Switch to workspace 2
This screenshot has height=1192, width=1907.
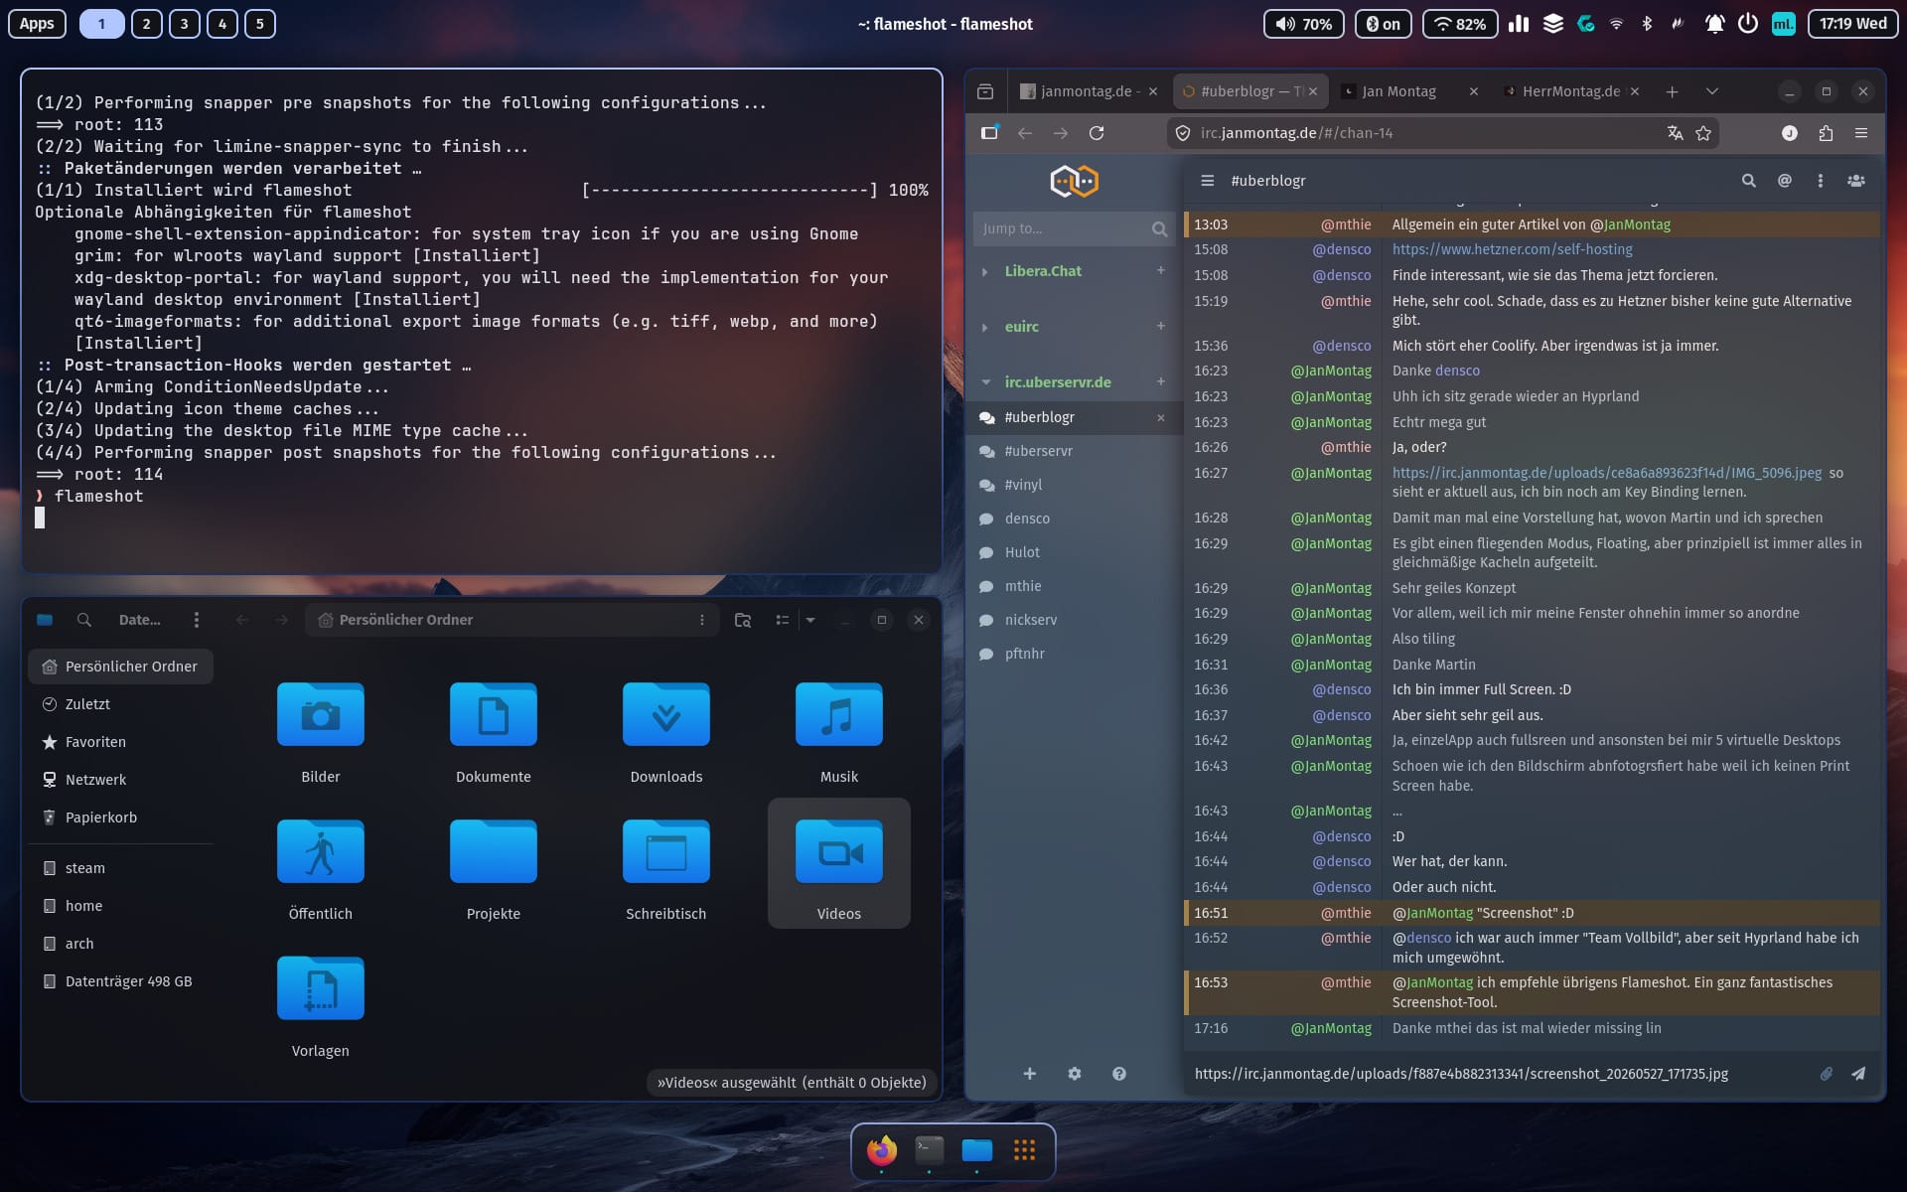coord(146,24)
